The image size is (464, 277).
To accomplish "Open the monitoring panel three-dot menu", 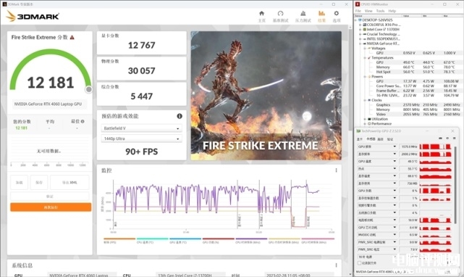I will (x=336, y=170).
